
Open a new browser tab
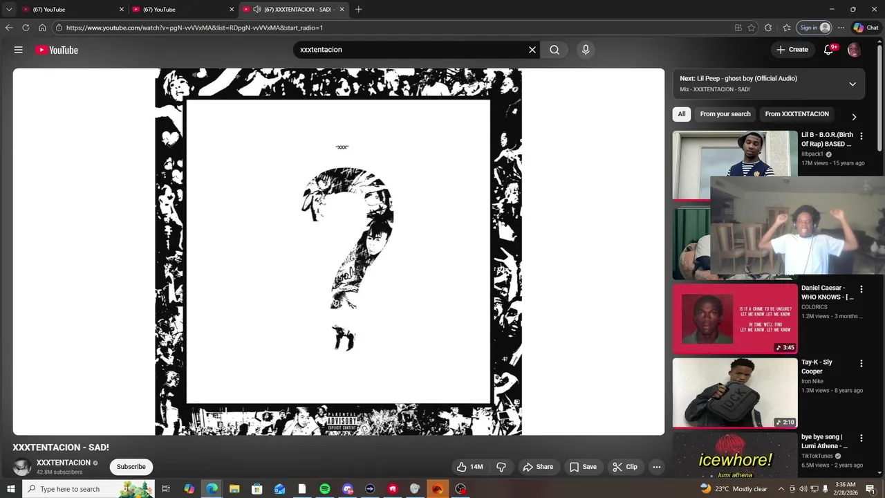358,9
